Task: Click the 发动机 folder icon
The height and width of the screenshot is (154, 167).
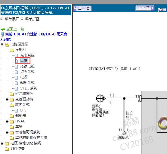Action: tap(12, 50)
